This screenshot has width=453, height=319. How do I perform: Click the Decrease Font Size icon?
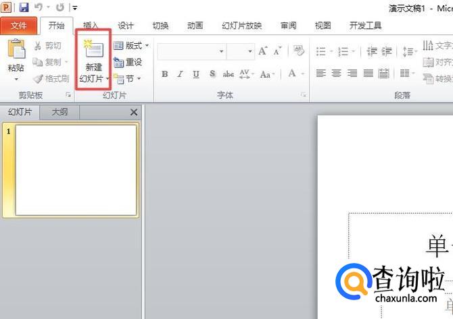pyautogui.click(x=277, y=51)
